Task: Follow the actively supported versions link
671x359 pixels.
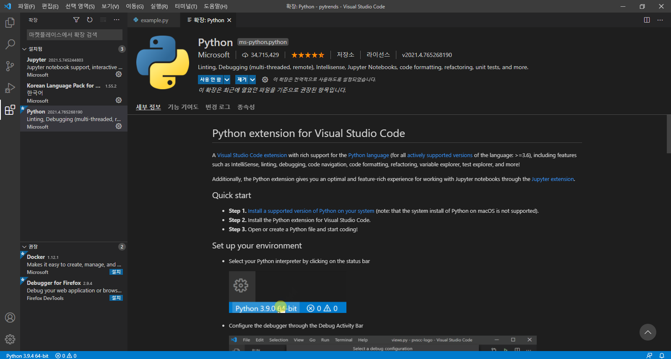Action: coord(440,155)
